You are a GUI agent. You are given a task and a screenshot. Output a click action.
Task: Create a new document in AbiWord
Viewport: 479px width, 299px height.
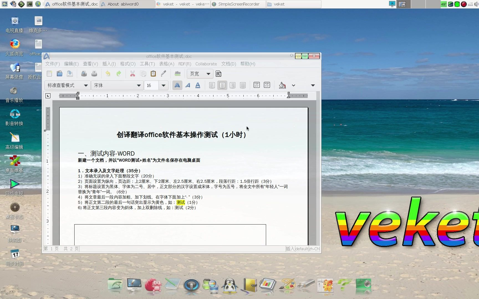(x=49, y=74)
